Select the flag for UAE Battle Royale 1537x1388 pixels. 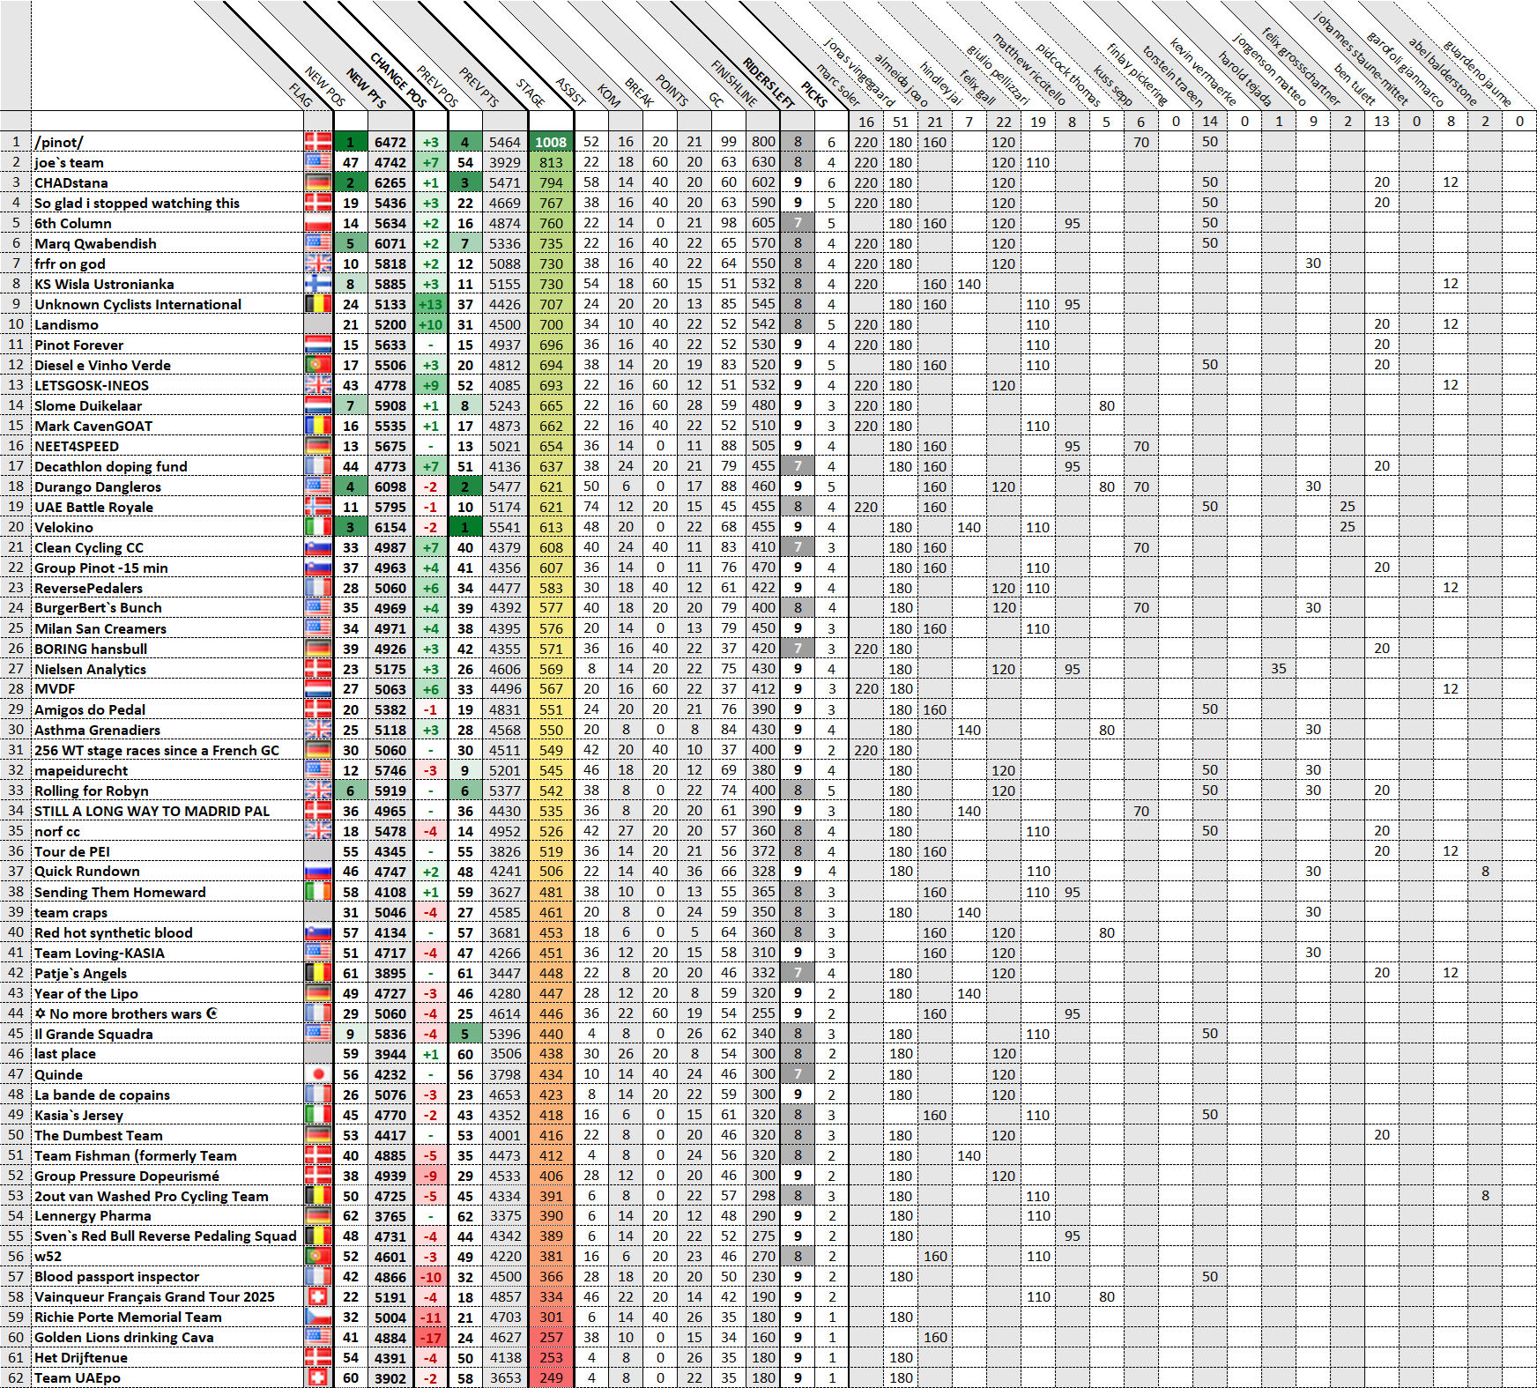pos(318,507)
